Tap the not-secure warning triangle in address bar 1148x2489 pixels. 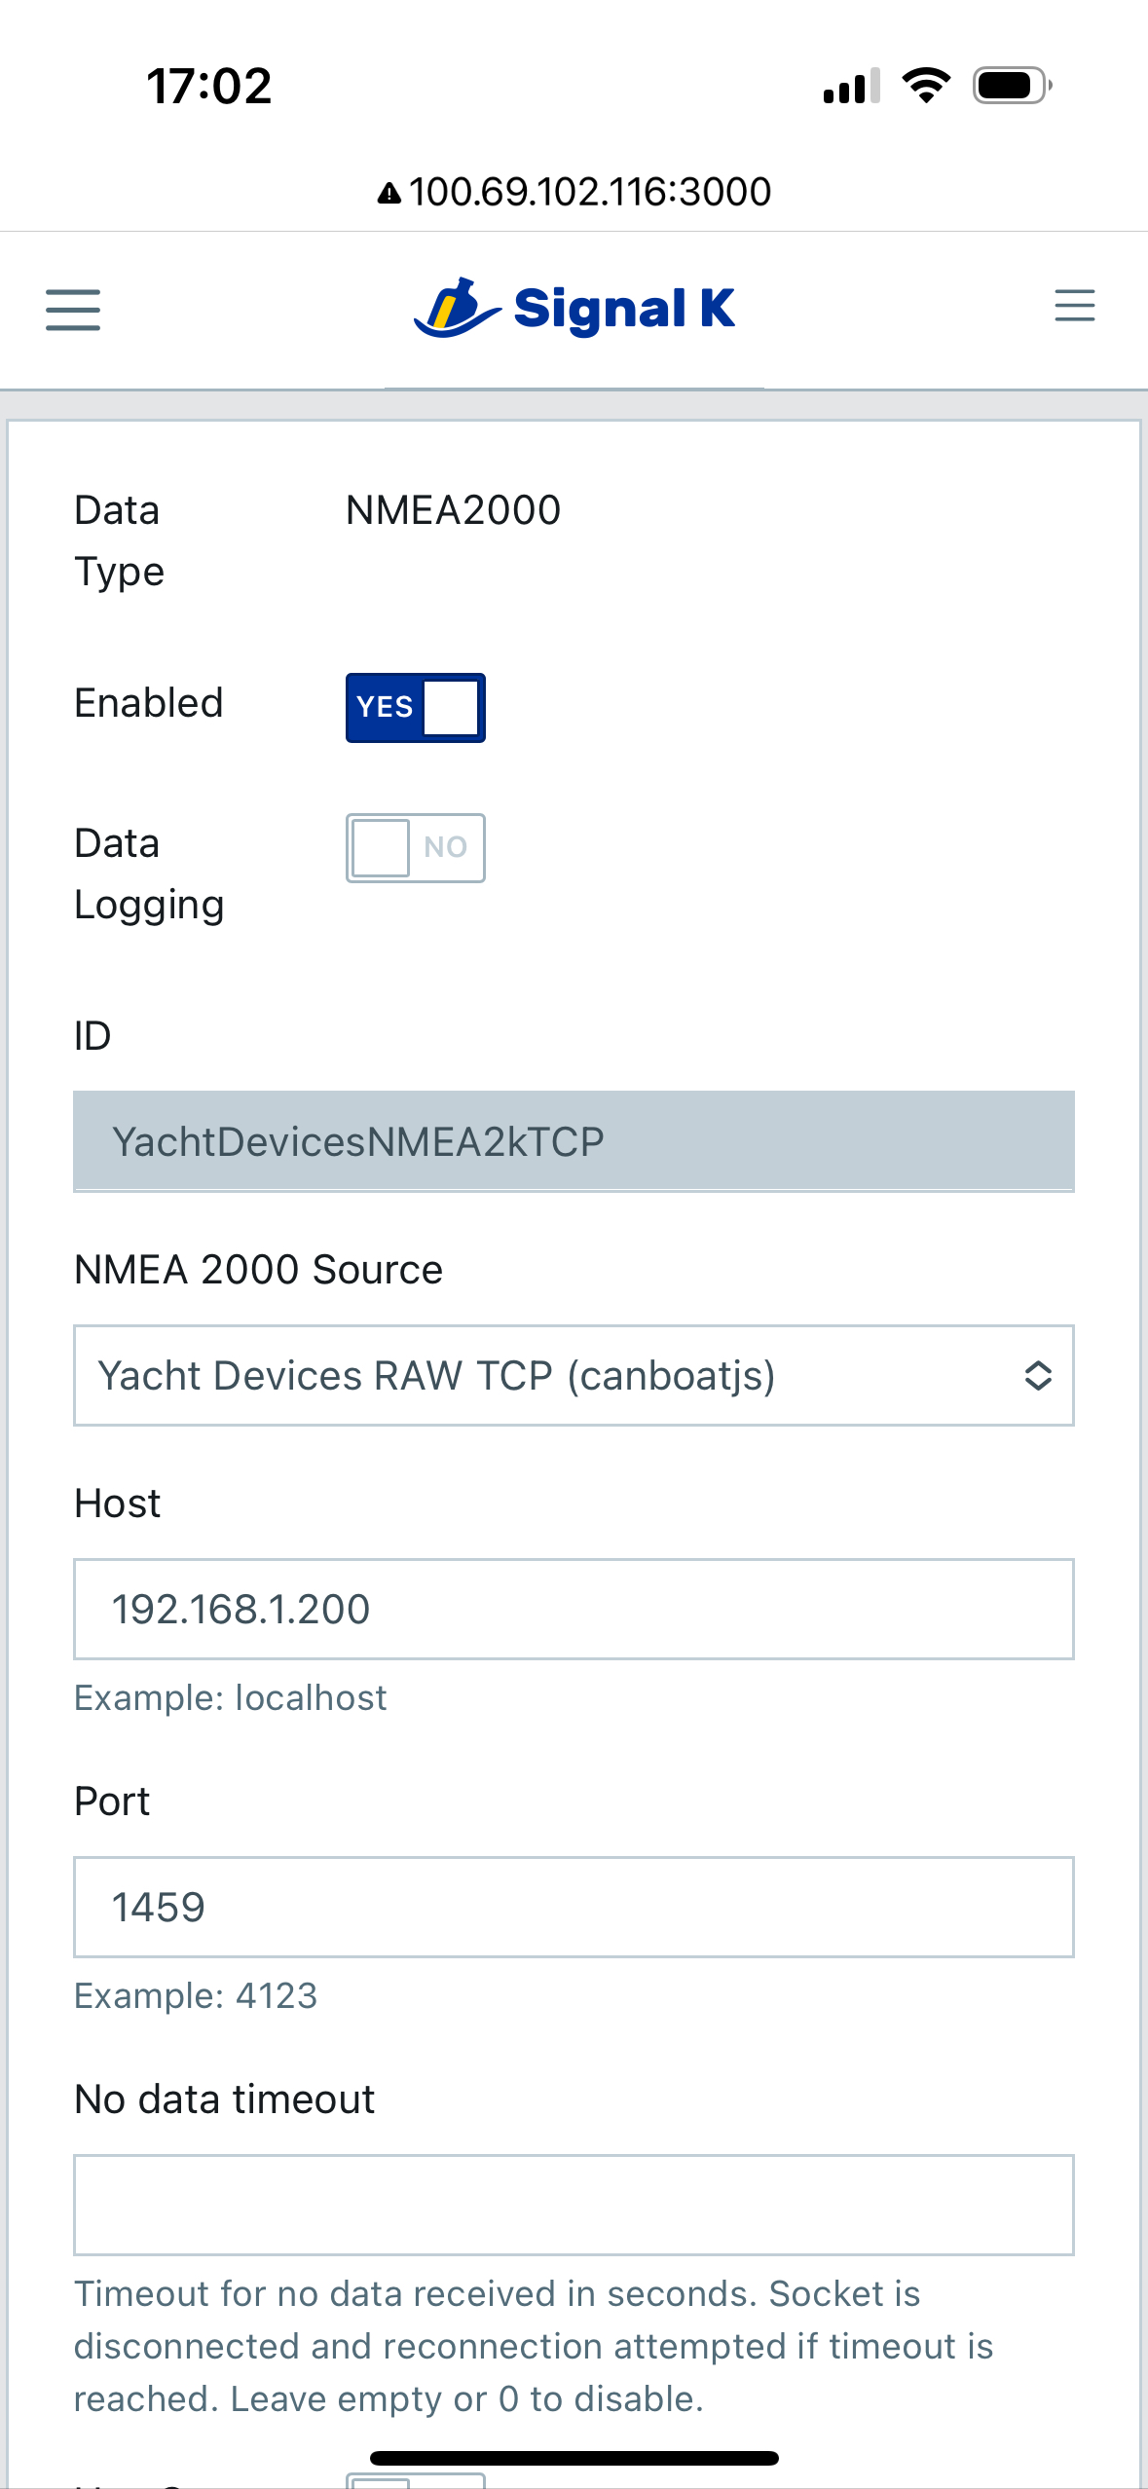pos(389,194)
